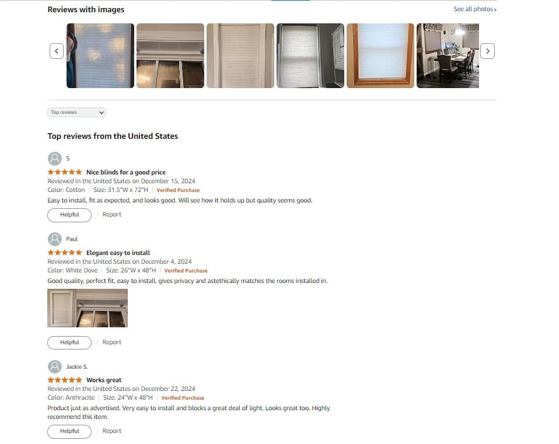
Task: Click the next photos arrow in carousel
Action: [x=487, y=51]
